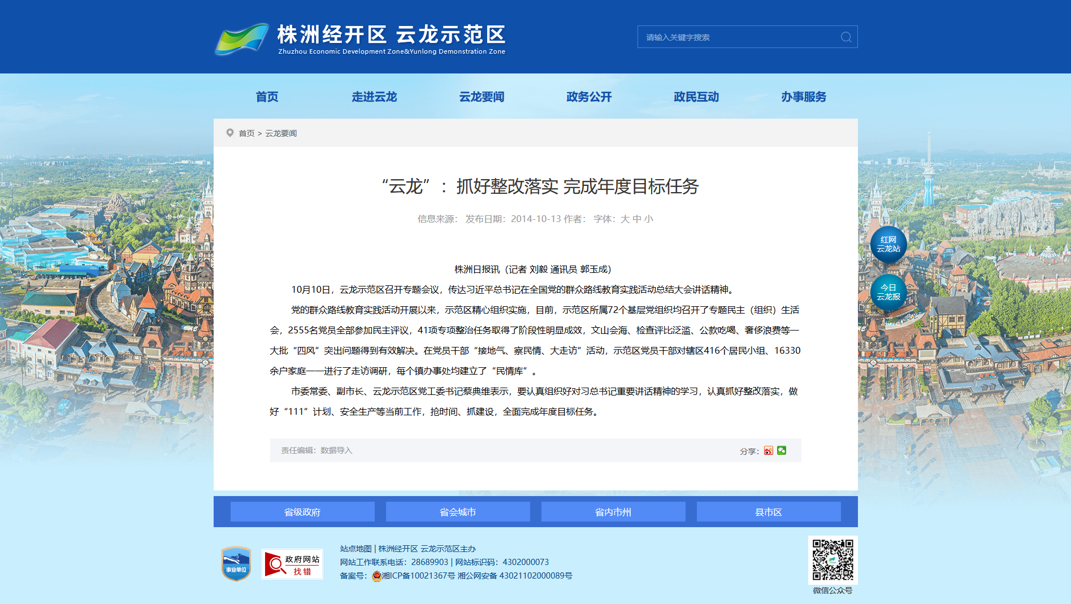The width and height of the screenshot is (1071, 604).
Task: Click the keyword search input field
Action: click(x=739, y=37)
